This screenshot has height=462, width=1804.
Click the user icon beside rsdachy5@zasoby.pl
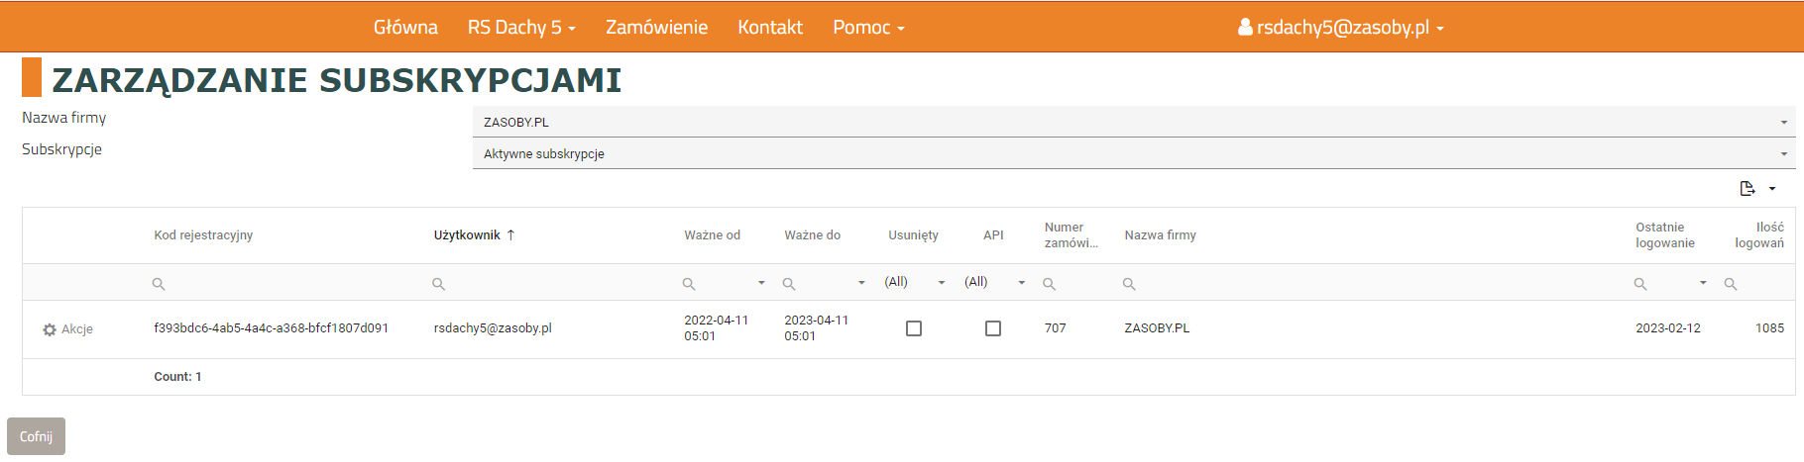pyautogui.click(x=1245, y=27)
